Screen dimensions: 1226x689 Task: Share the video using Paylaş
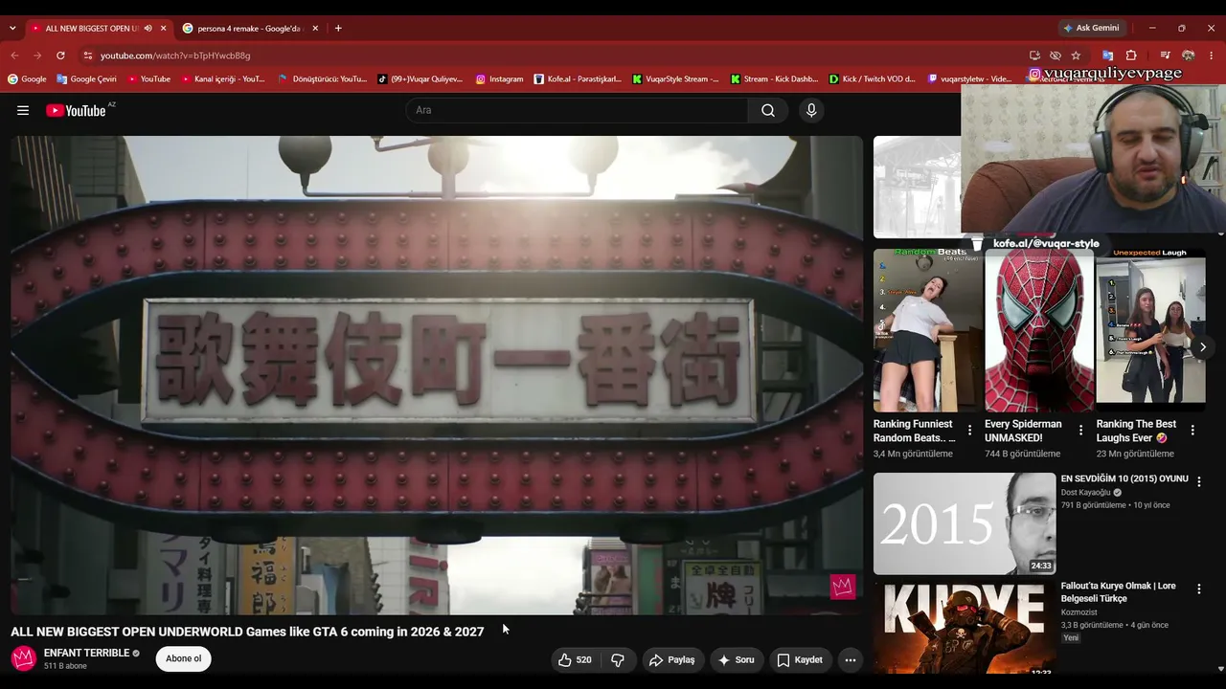(x=671, y=659)
